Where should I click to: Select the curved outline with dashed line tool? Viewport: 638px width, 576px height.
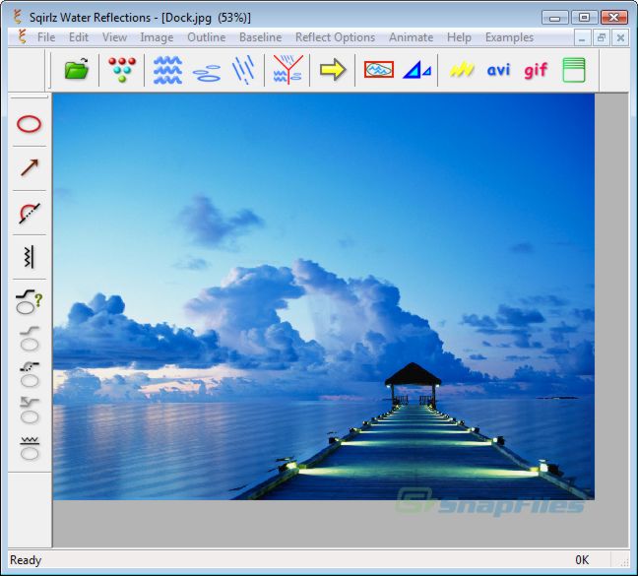(30, 213)
